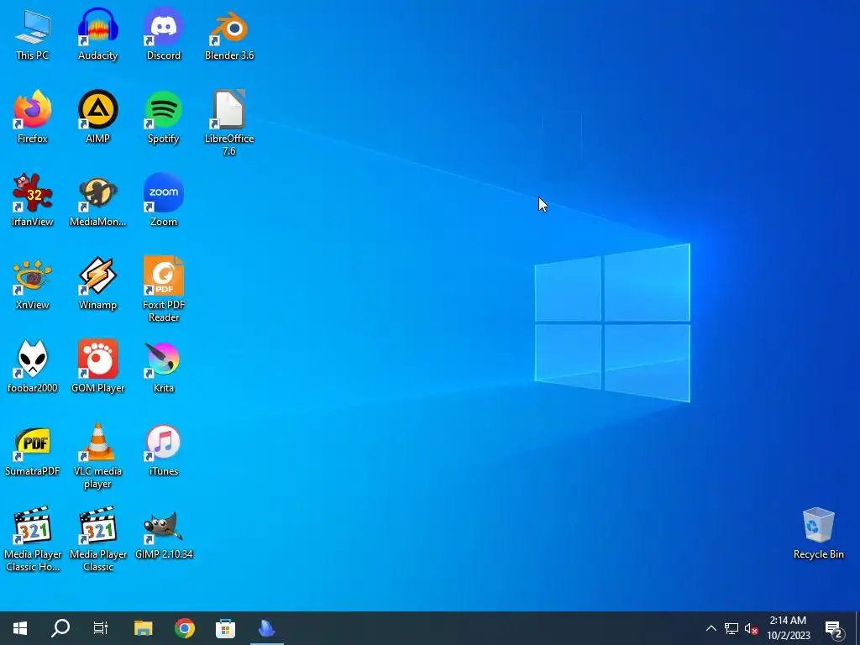Select the Krita shortcut
Image resolution: width=860 pixels, height=645 pixels.
[x=164, y=367]
